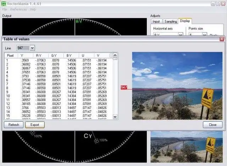Image resolution: width=227 pixels, height=166 pixels.
Task: Click Y value .38052 in row 14
Action: 26,112
